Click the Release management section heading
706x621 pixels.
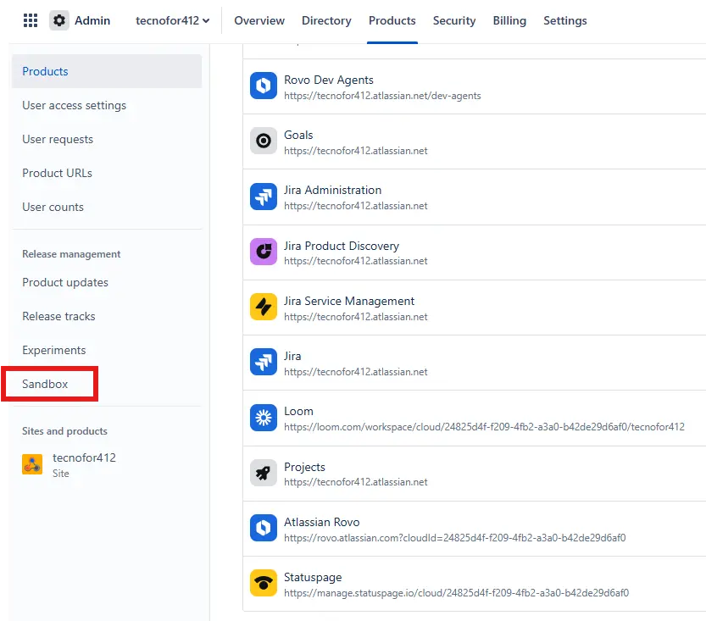[x=71, y=254]
